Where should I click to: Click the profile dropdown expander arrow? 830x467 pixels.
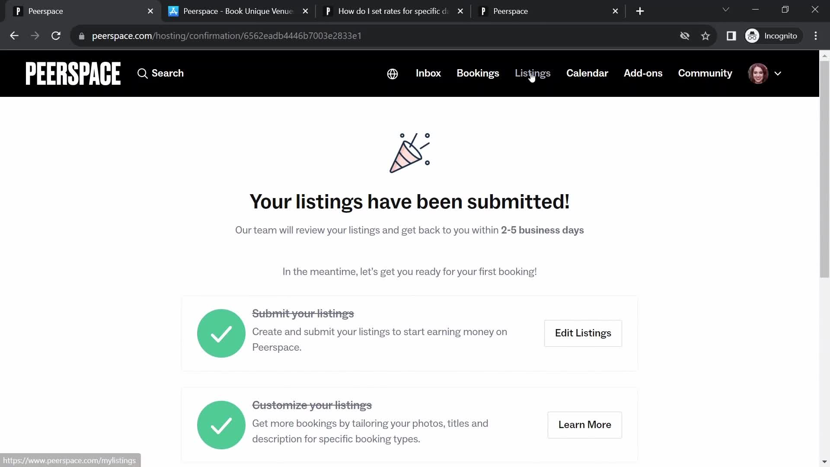pos(778,73)
